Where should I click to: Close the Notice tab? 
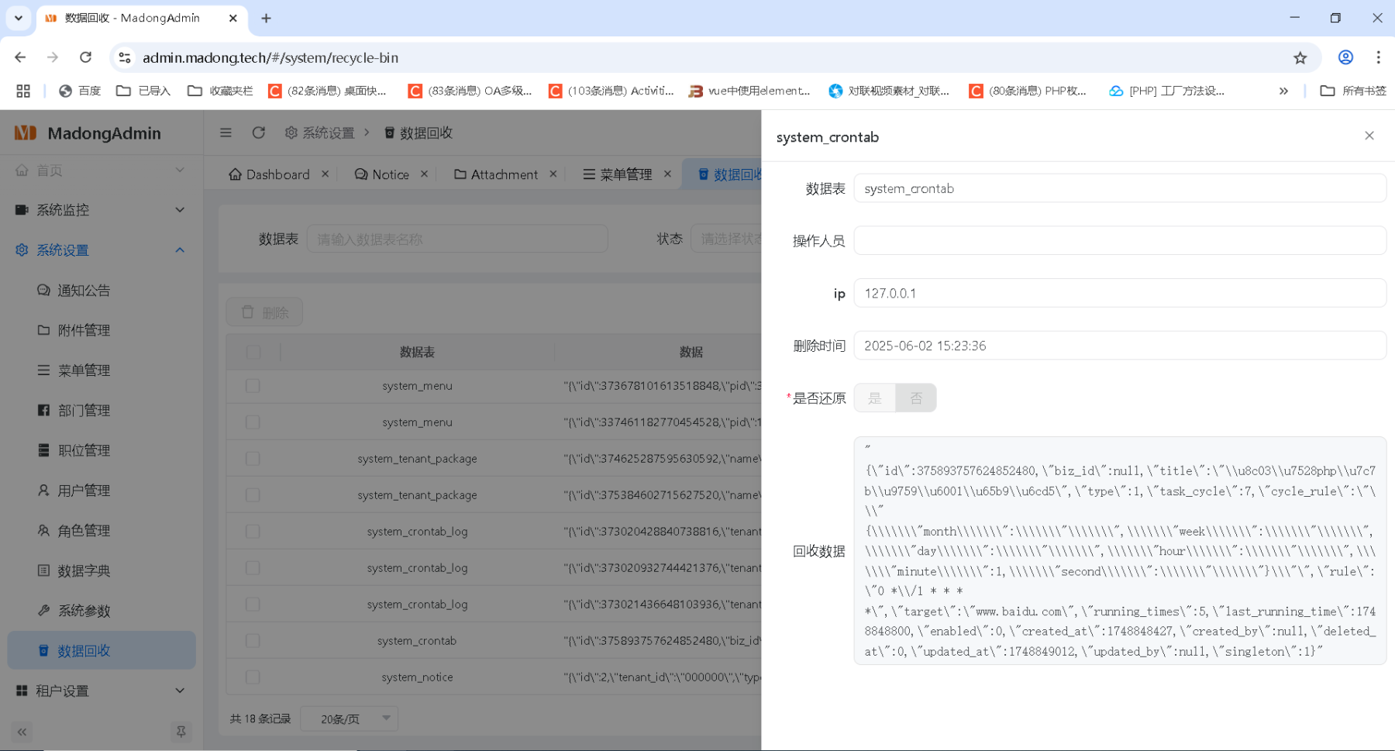(424, 174)
